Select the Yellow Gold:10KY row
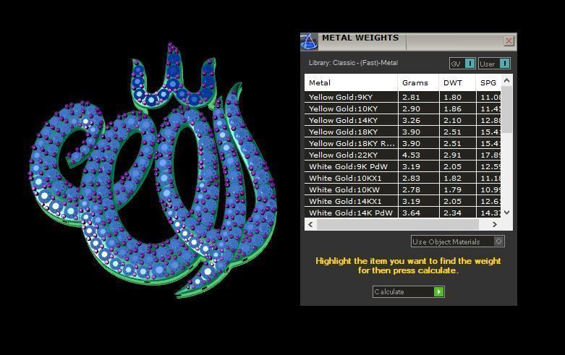565x355 pixels. [403, 108]
